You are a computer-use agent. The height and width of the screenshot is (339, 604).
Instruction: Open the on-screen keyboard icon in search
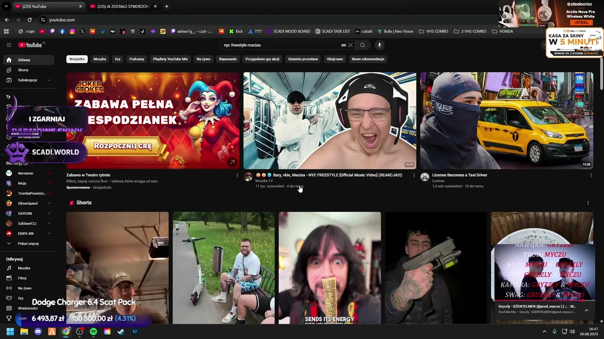[x=344, y=45]
